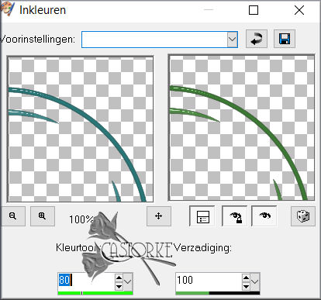Expand the Verzadiging slider dropdown arrow

(255, 281)
